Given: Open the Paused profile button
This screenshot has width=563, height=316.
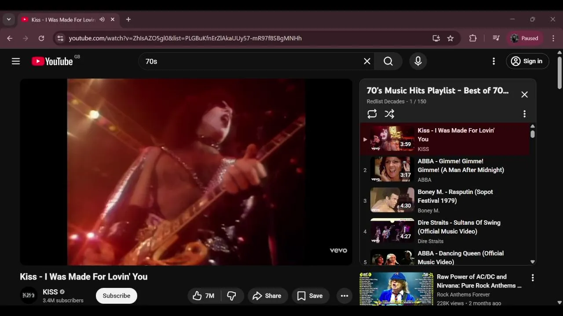Looking at the screenshot, I should tap(525, 38).
